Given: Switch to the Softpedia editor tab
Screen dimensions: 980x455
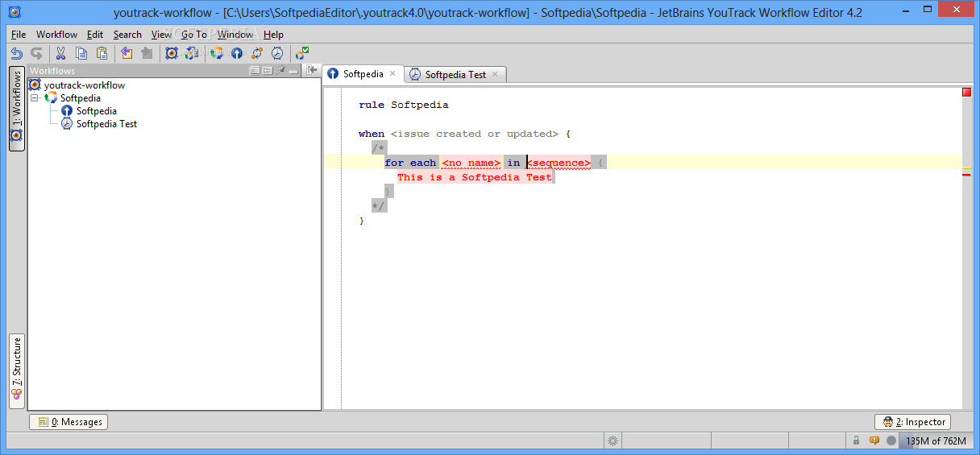Looking at the screenshot, I should click(363, 73).
